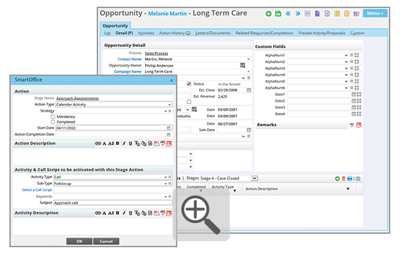Open Start Date calendar picker in SmartOffice dialog

[x=169, y=128]
